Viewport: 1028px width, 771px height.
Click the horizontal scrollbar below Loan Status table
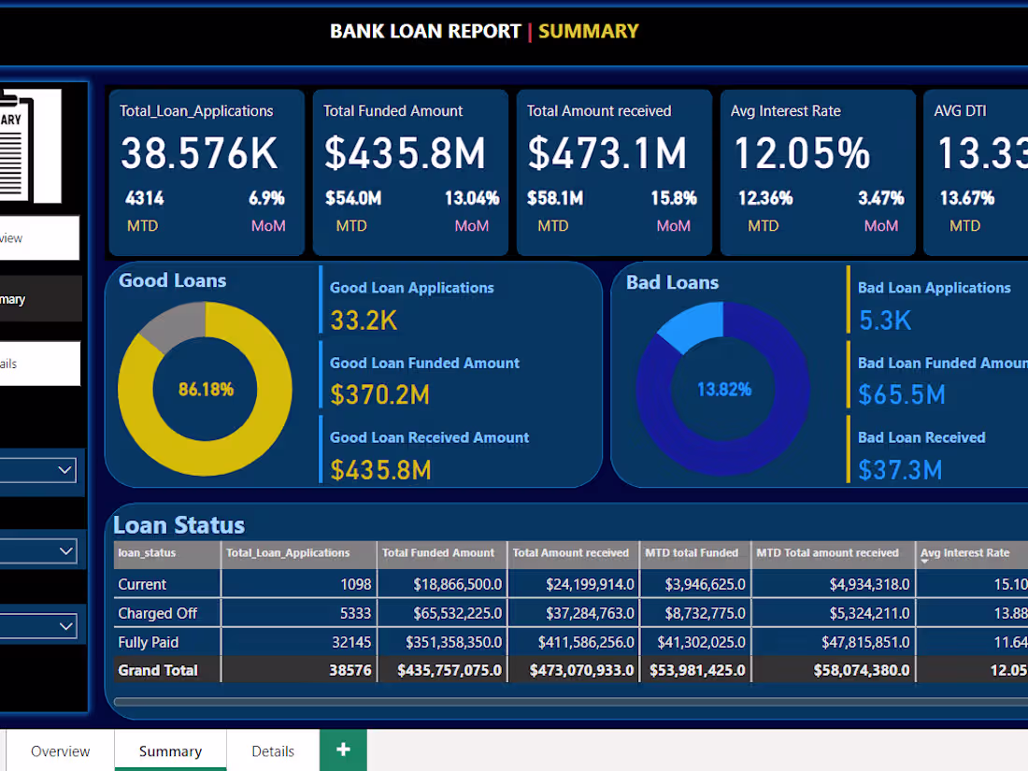pyautogui.click(x=561, y=701)
